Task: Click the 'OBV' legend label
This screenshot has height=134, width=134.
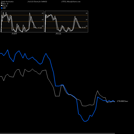Action: tap(4, 8)
